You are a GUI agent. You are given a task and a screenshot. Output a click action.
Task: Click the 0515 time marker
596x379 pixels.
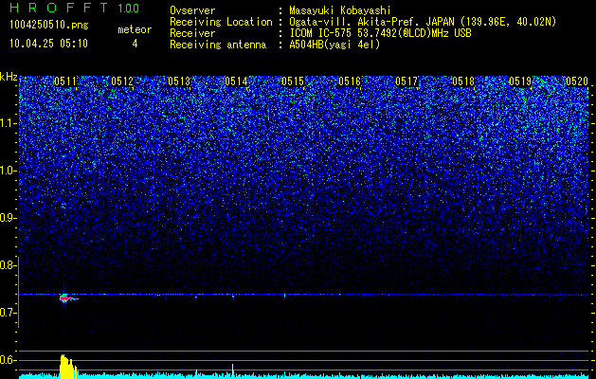[x=293, y=81]
